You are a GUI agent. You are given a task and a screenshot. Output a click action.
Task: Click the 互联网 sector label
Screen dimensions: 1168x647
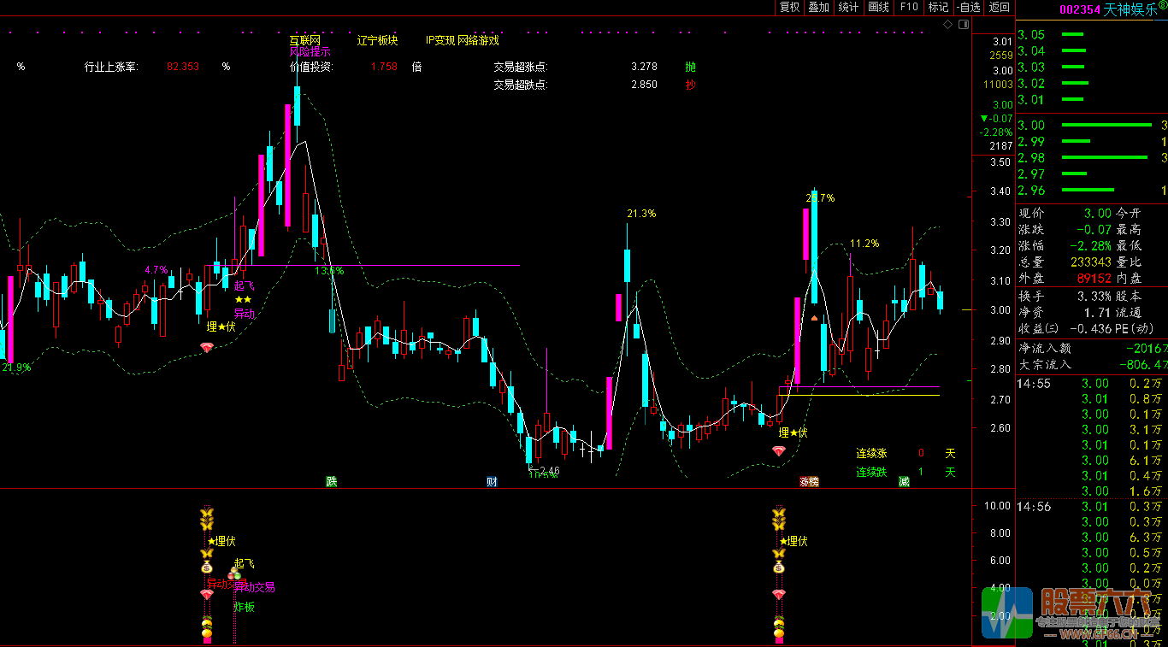point(304,40)
